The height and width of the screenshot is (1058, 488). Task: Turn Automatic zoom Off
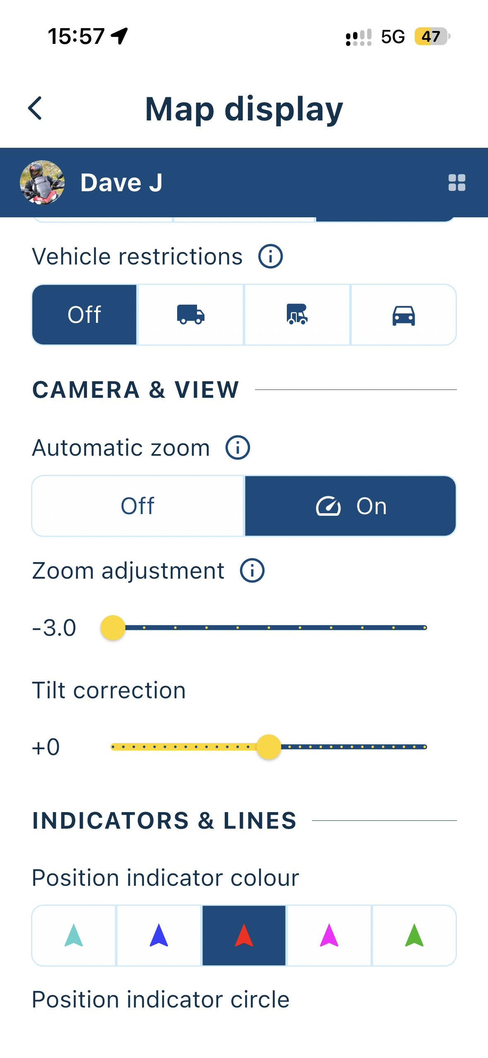[138, 506]
